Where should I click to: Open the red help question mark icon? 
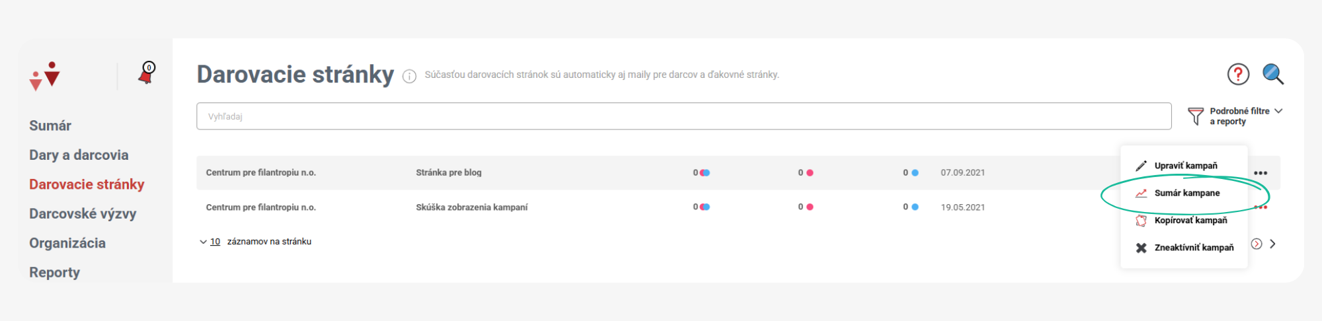click(1238, 74)
